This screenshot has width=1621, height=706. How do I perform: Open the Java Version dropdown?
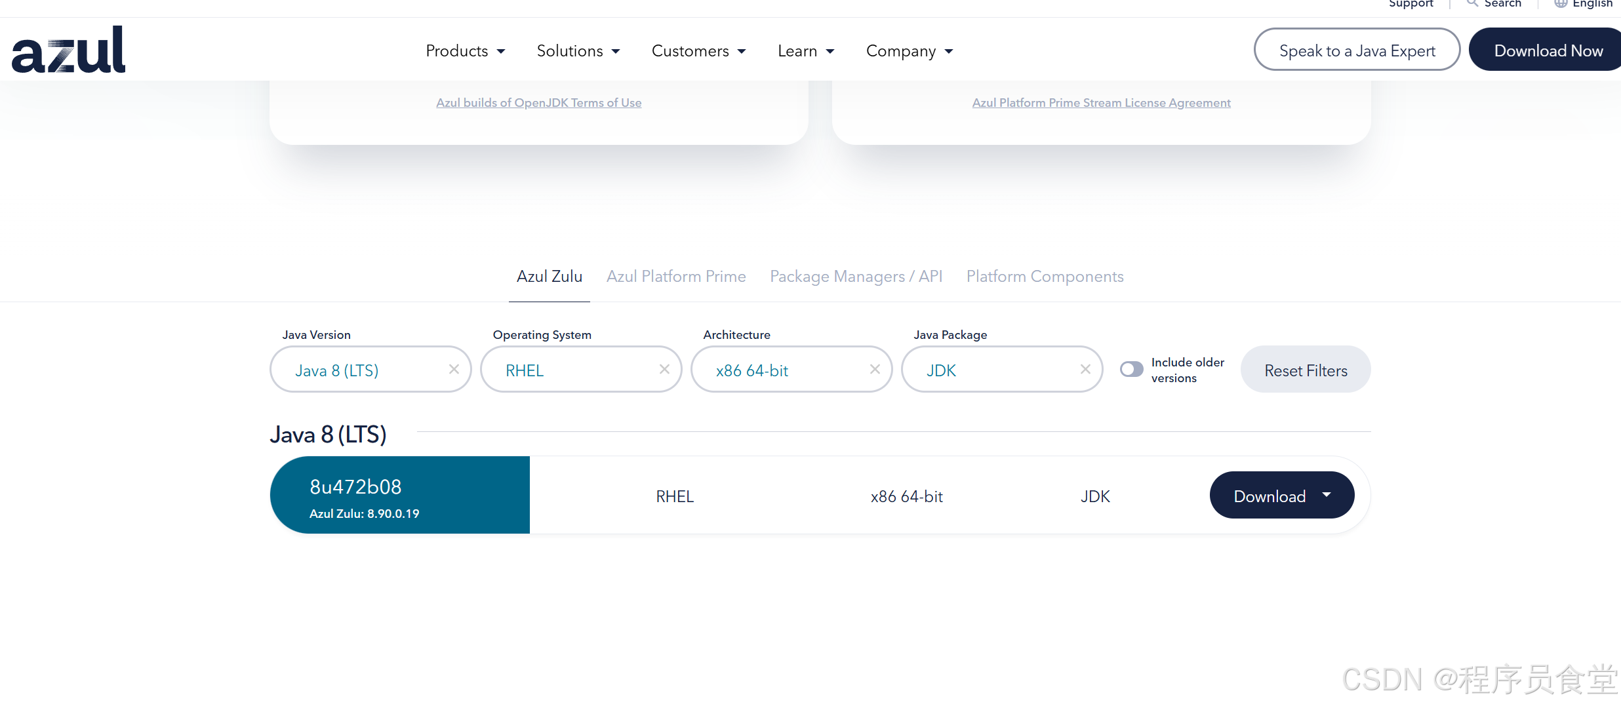coord(370,369)
